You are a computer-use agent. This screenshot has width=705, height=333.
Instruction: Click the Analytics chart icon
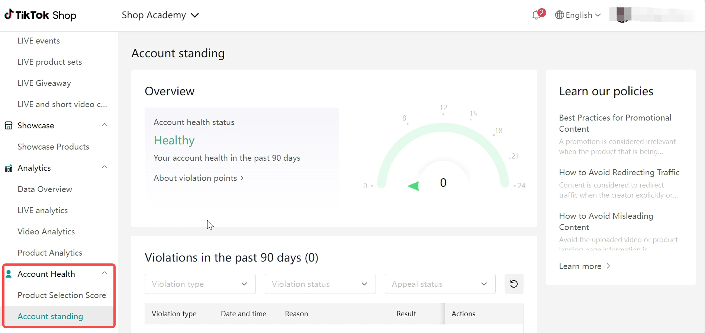pos(9,168)
